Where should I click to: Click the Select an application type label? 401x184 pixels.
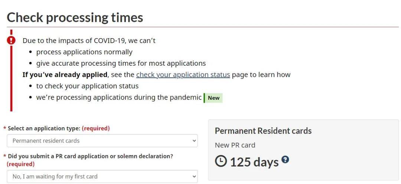coord(44,128)
